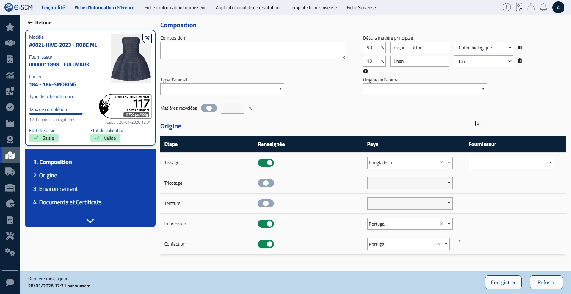Viewport: 571px width, 294px height.
Task: Toggle the Teinture renseignée switch
Action: pyautogui.click(x=266, y=203)
